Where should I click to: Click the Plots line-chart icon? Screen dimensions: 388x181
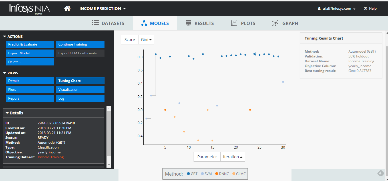click(234, 23)
